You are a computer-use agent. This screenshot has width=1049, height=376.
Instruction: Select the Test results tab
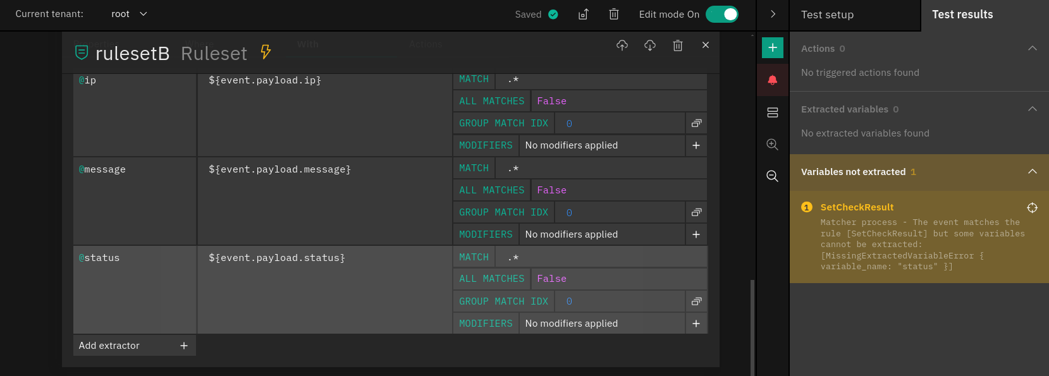coord(962,15)
